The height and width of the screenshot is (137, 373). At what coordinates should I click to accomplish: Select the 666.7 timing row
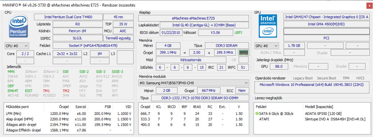tap(193, 113)
